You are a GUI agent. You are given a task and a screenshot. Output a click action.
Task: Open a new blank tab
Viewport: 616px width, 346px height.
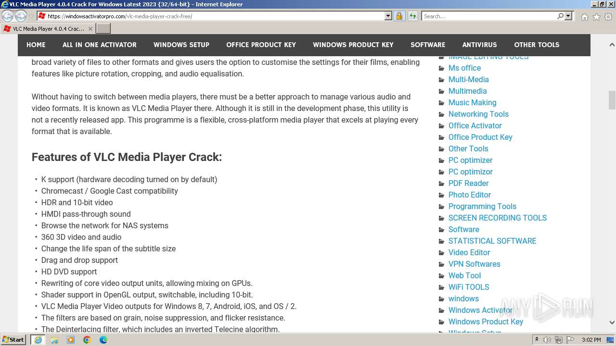(x=103, y=29)
